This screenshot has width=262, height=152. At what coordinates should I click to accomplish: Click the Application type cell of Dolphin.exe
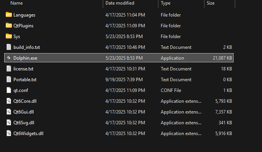coord(173,58)
